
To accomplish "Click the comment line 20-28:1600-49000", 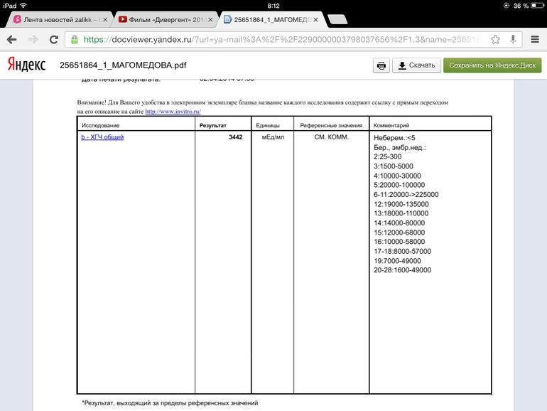I will tap(402, 270).
